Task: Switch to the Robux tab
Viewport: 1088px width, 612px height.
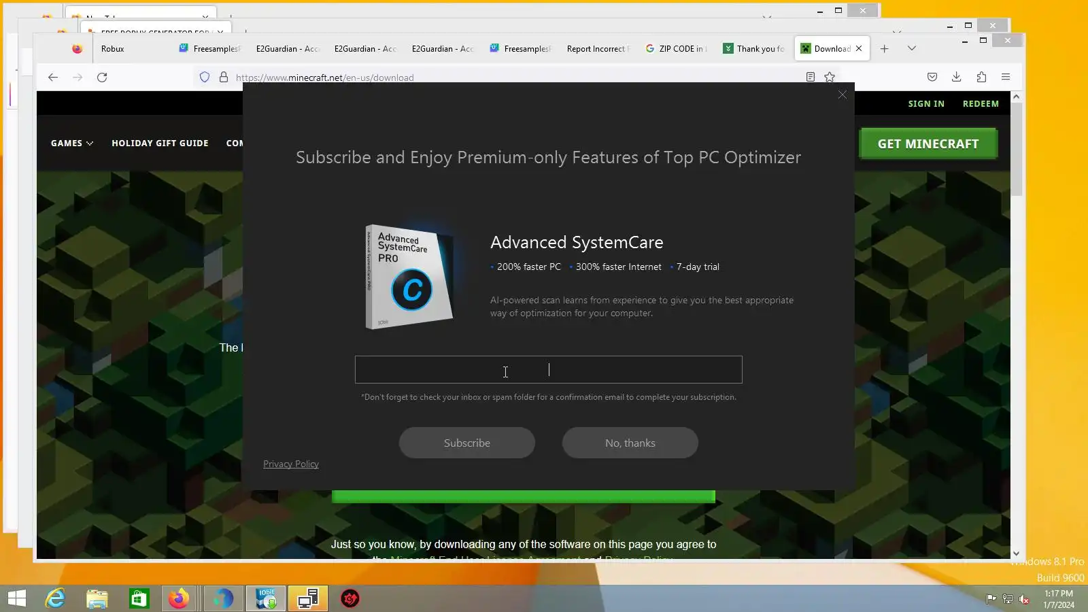Action: 113,48
